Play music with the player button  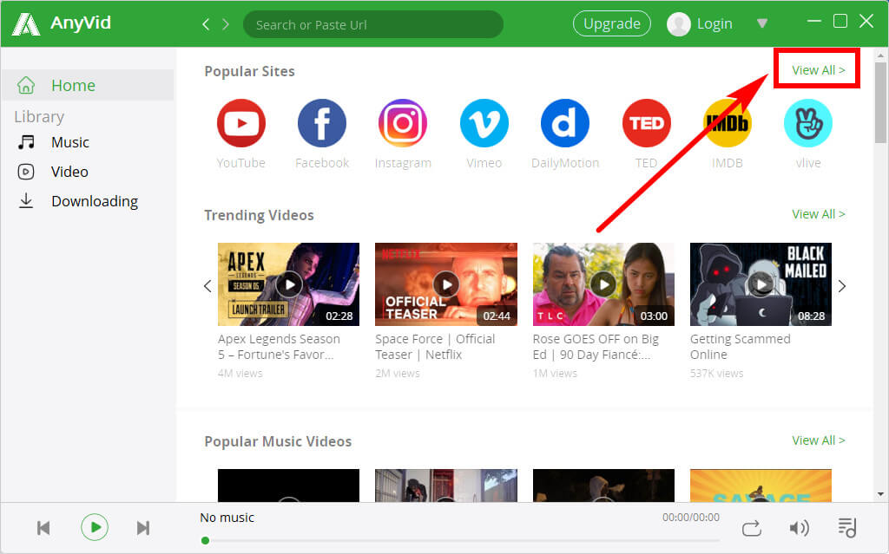95,527
